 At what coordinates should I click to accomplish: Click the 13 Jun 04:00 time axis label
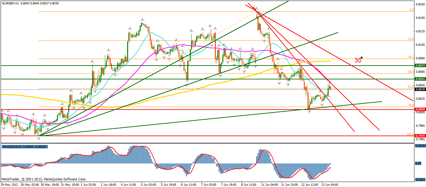pos(329,184)
